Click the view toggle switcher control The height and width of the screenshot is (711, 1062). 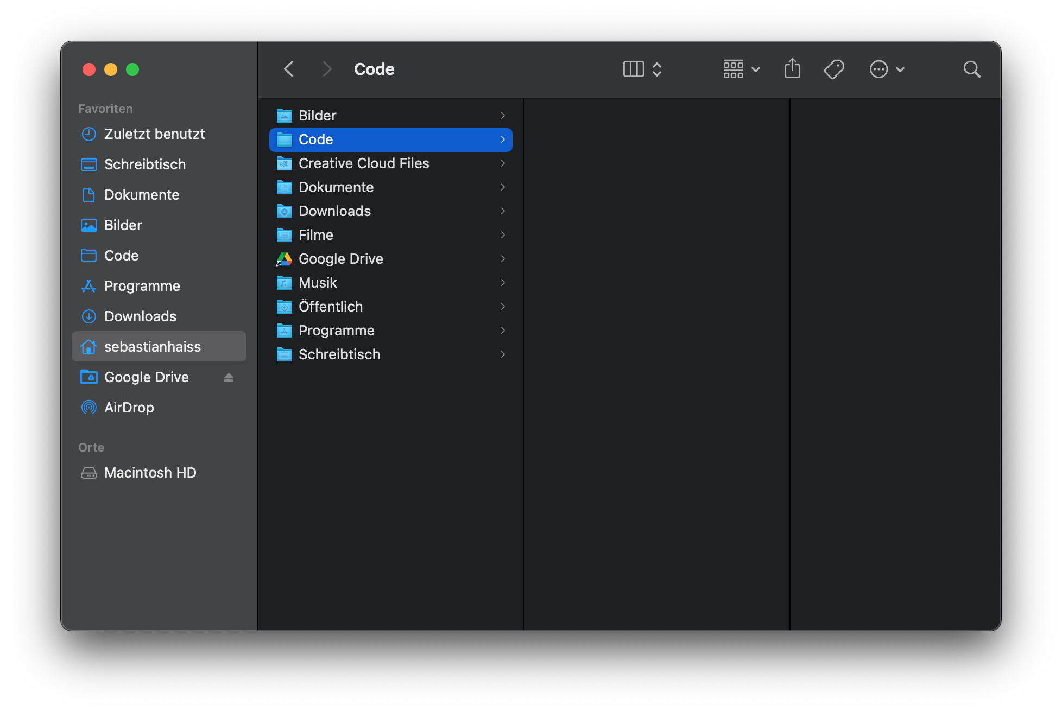pos(641,69)
